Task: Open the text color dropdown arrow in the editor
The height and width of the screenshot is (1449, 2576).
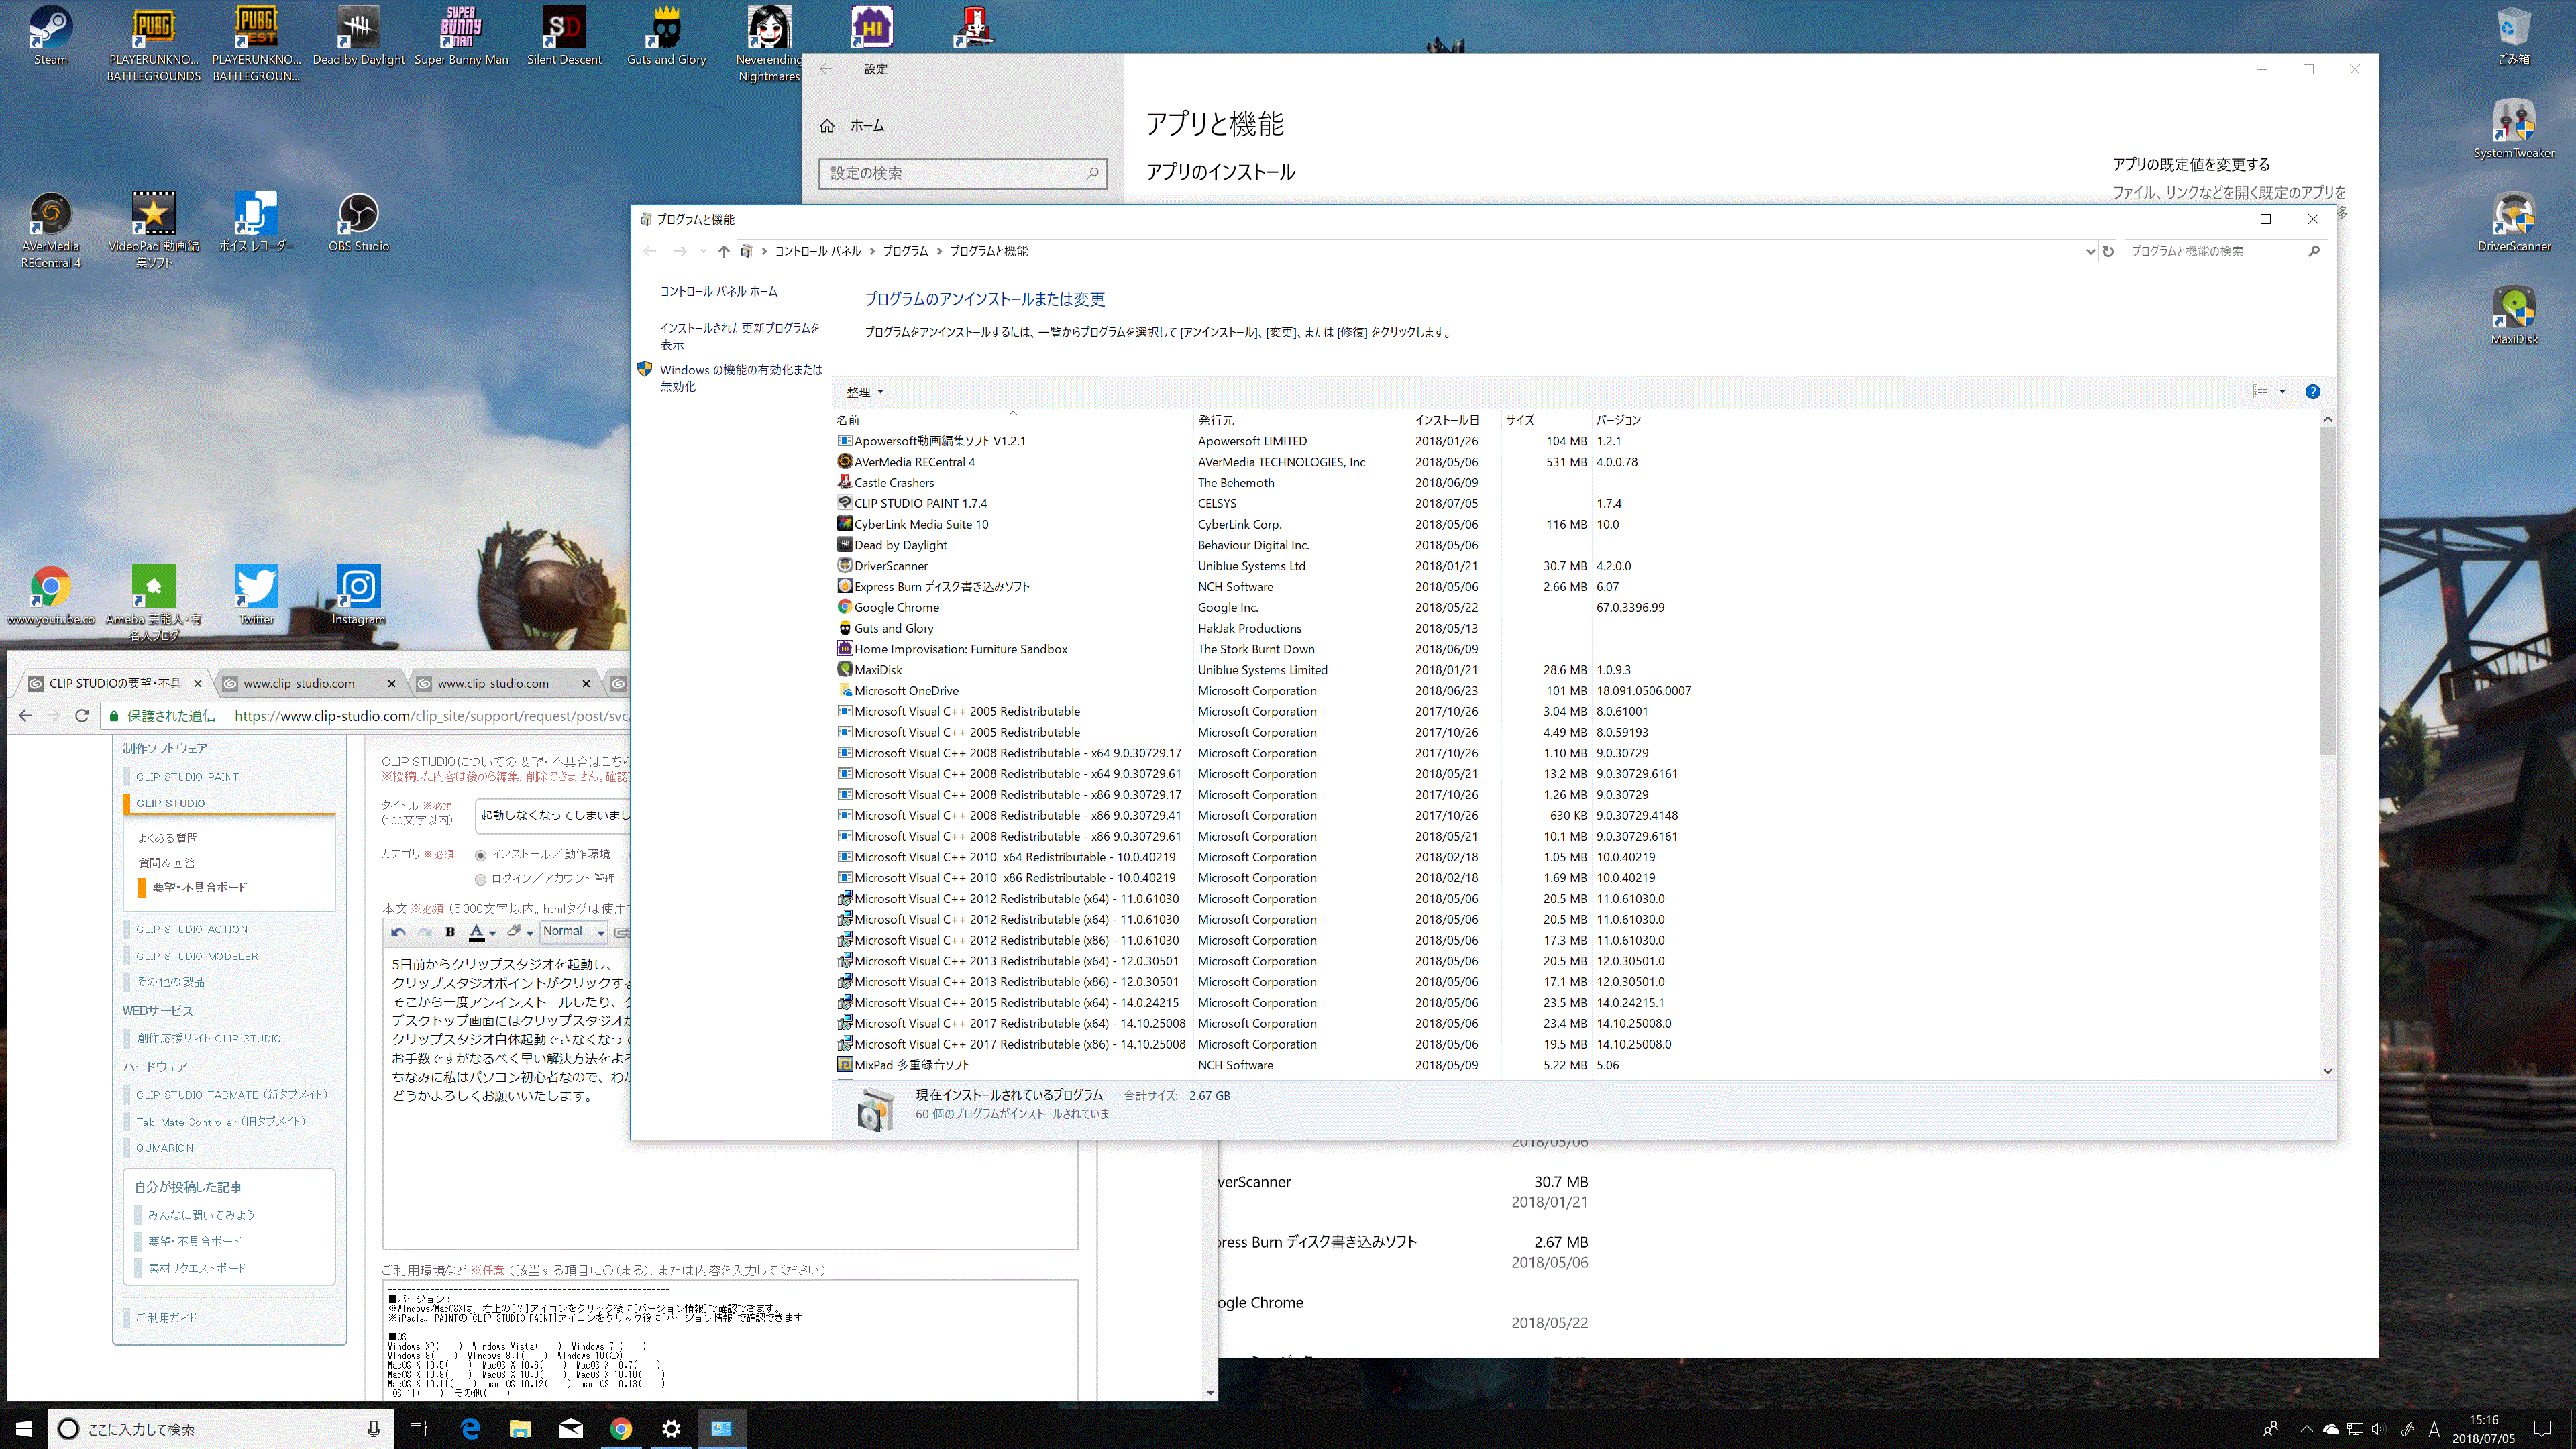Action: point(492,933)
